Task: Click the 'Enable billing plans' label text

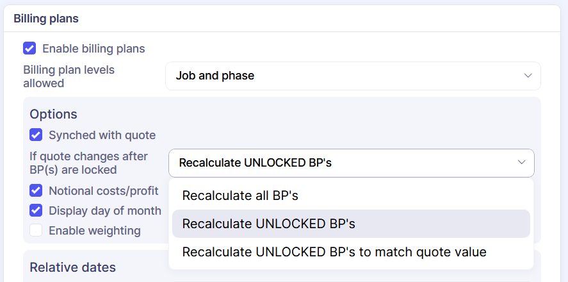Action: (x=93, y=48)
